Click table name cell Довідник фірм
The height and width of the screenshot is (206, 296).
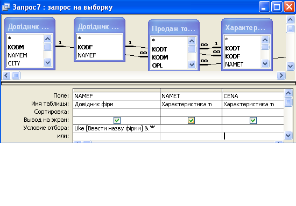[116, 104]
